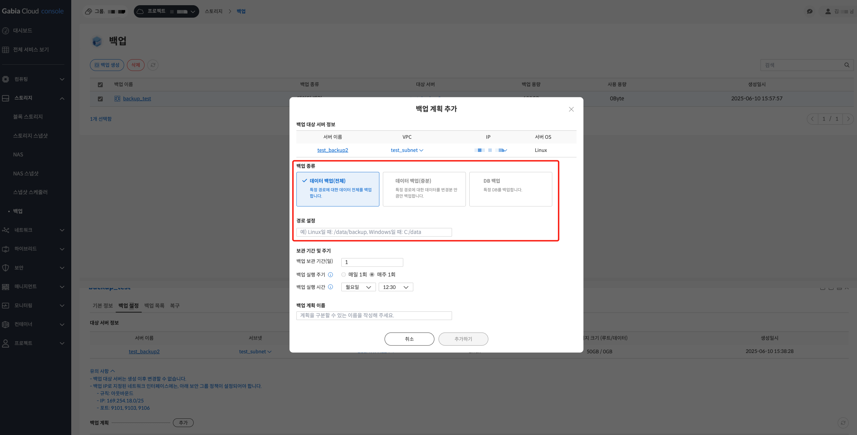857x435 pixels.
Task: Select the 데이터 백업(증분) backup type card
Action: click(424, 189)
